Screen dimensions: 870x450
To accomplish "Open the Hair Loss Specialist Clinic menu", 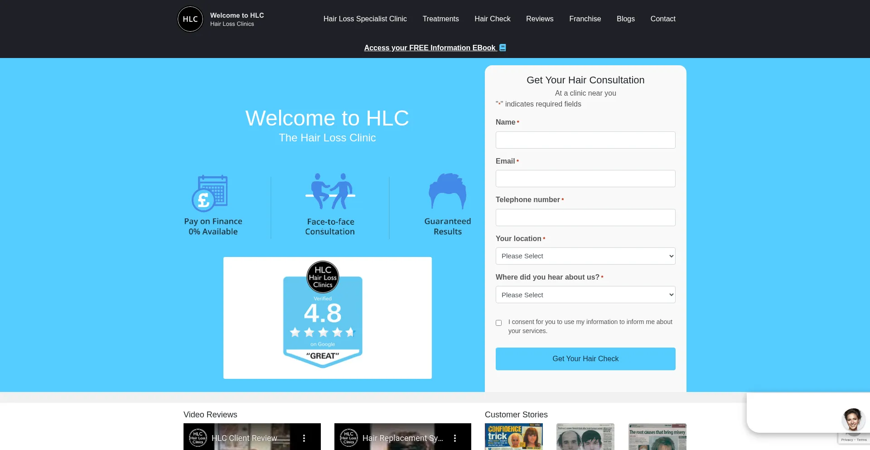I will click(x=365, y=19).
